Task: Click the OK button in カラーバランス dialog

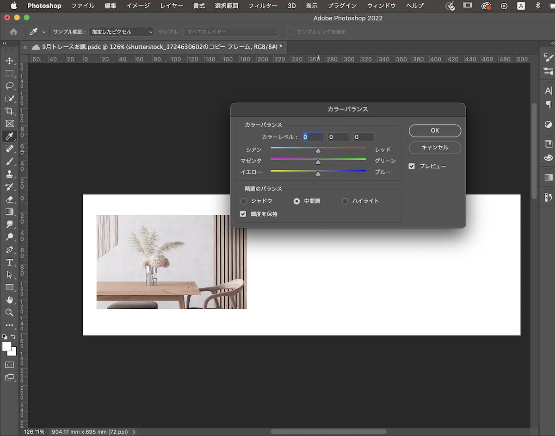Action: click(434, 131)
